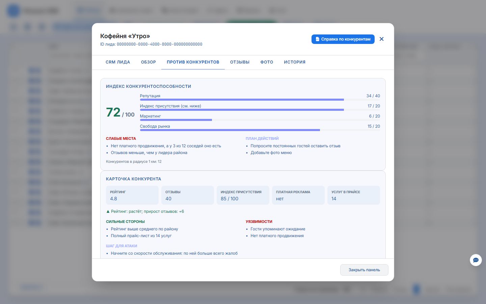Go to Отзывы tab
Screen dimensions: 486x304
point(240,62)
